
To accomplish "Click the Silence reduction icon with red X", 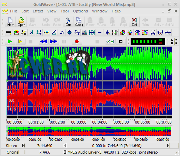I will (x=160, y=32).
